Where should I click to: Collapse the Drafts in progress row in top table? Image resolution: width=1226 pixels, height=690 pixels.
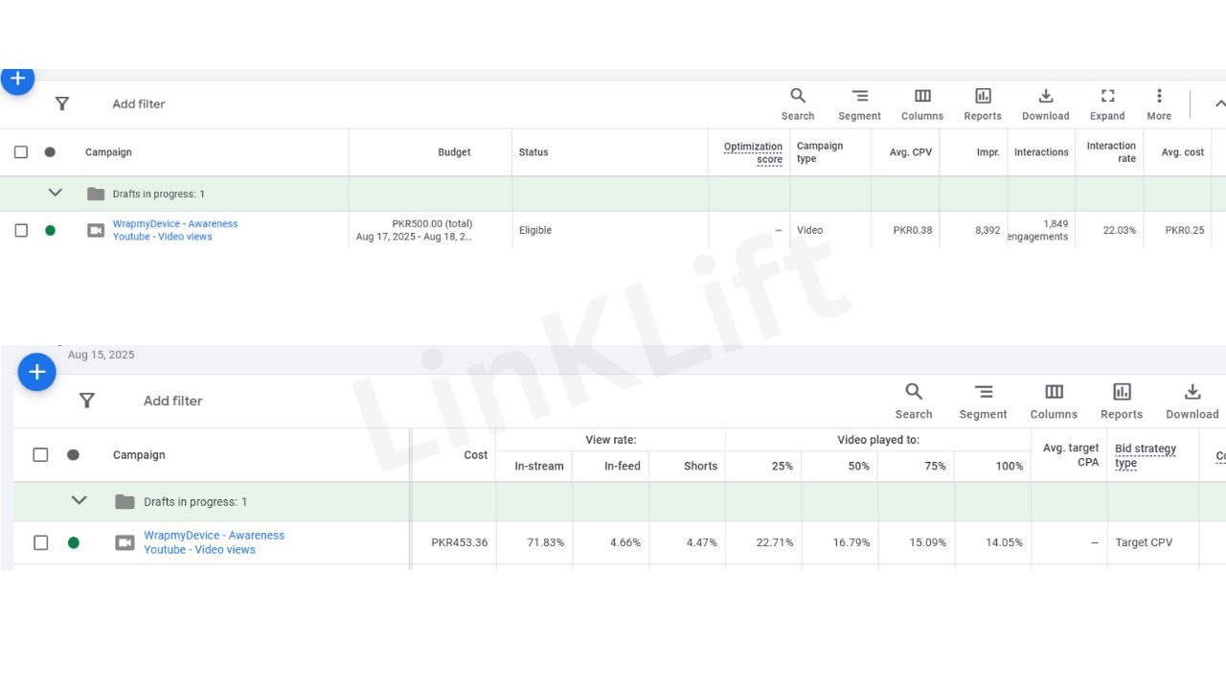(56, 193)
